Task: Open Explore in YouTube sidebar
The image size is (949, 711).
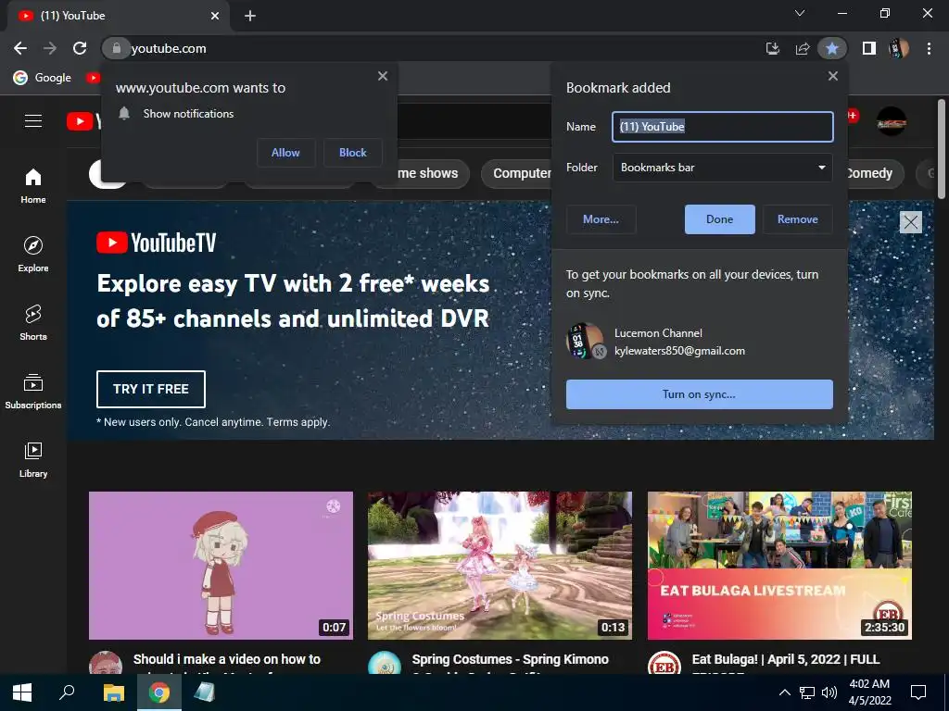Action: (x=33, y=254)
